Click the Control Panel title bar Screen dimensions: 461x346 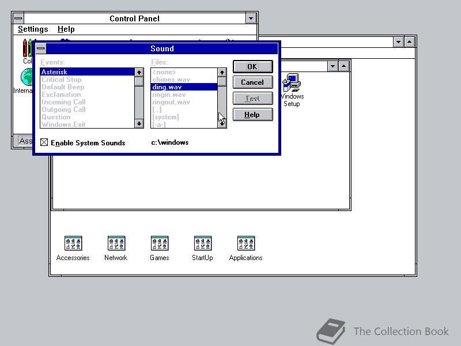click(x=135, y=18)
